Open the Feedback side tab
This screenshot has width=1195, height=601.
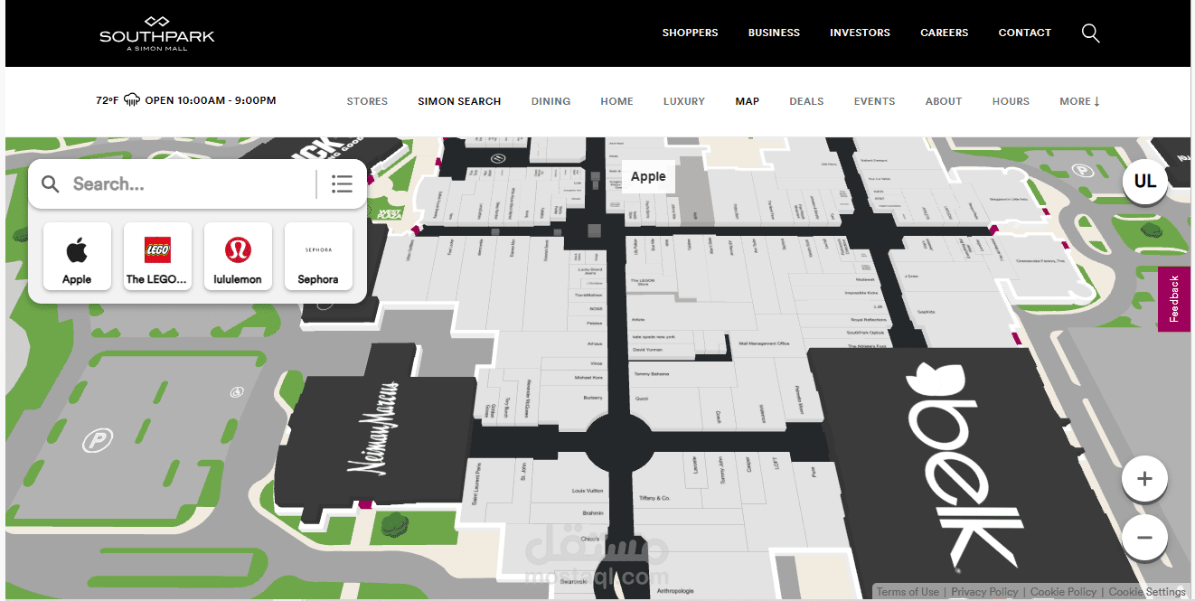tap(1174, 299)
